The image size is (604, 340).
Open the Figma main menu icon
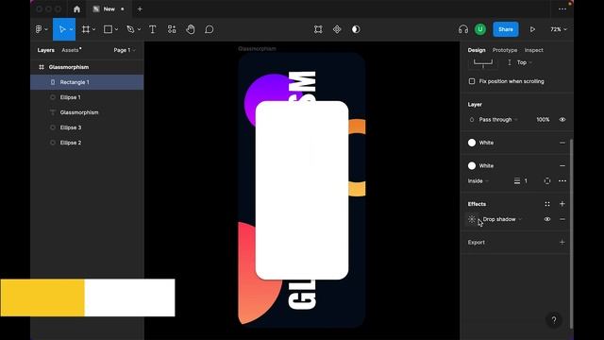point(39,29)
